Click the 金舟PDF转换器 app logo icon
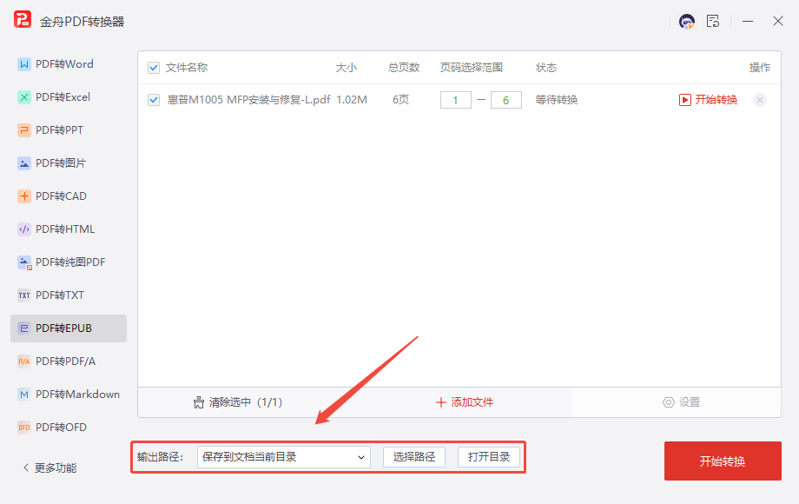This screenshot has width=799, height=504. click(x=23, y=19)
